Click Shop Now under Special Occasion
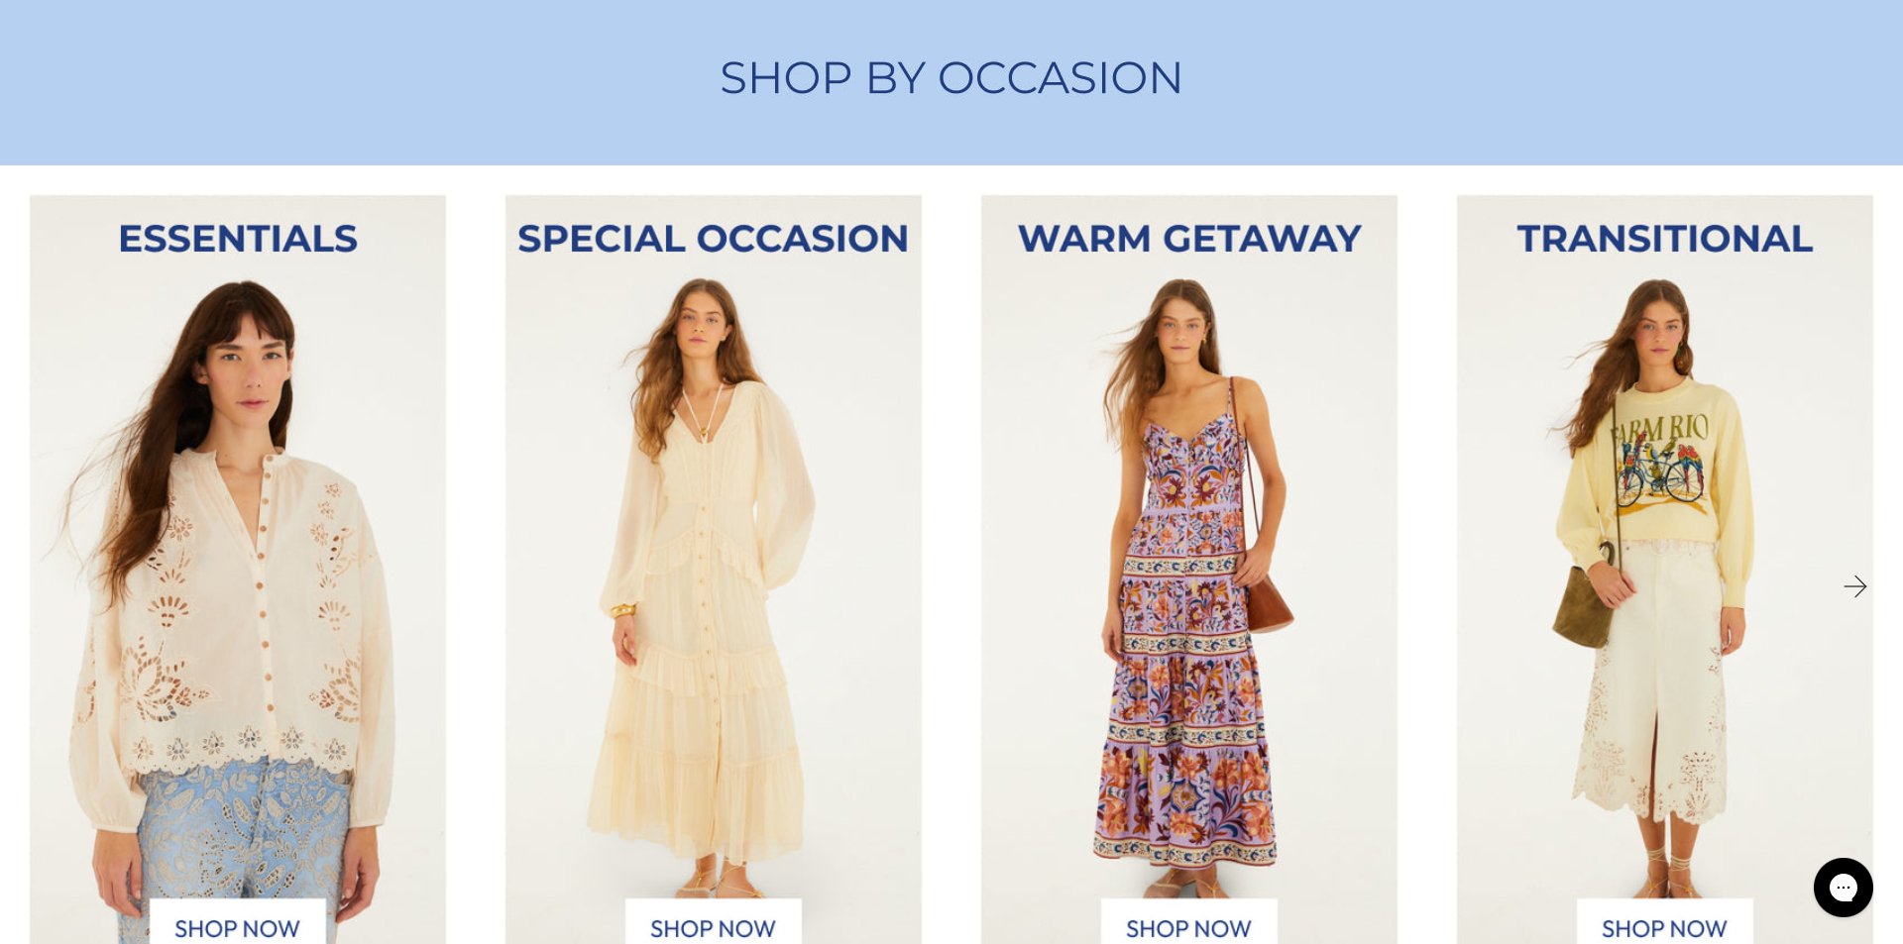This screenshot has width=1903, height=944. (x=714, y=923)
